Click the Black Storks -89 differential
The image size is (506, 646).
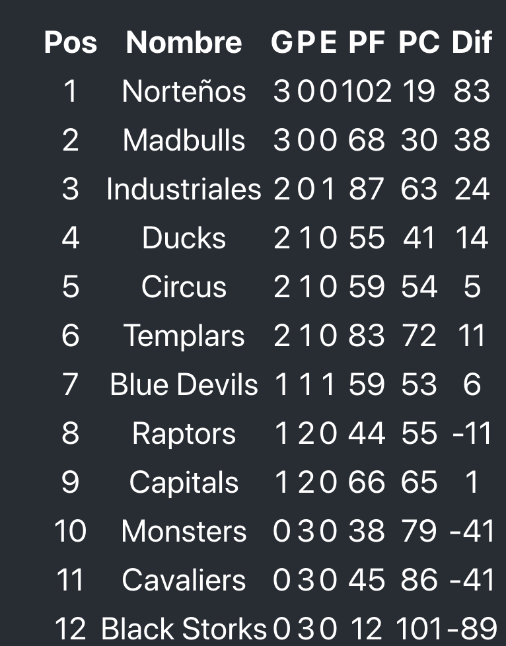point(472,629)
